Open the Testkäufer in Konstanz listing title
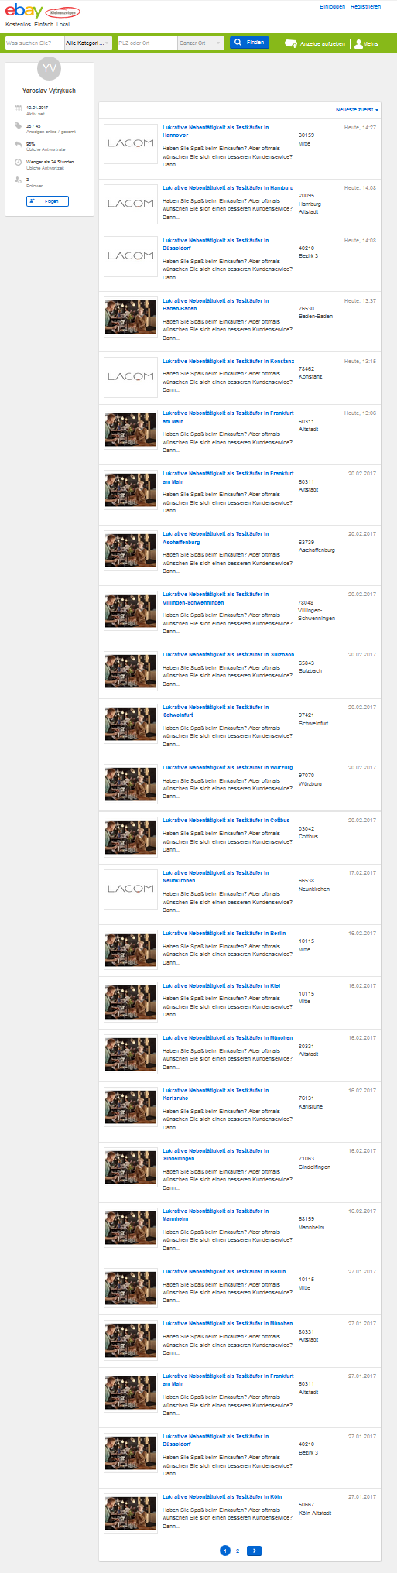 coord(228,361)
